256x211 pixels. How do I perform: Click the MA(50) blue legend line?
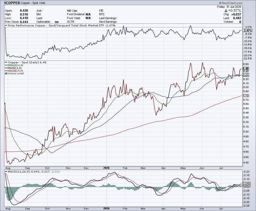(6, 68)
